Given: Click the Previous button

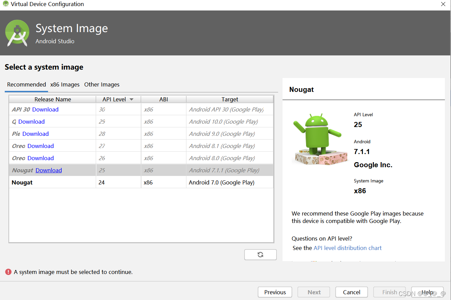Looking at the screenshot, I should coord(275,292).
